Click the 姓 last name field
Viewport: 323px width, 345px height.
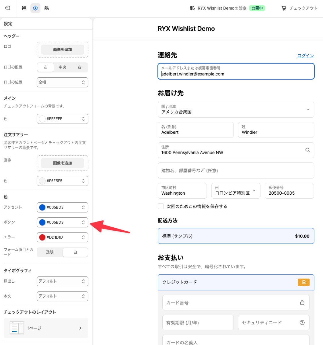[276, 130]
